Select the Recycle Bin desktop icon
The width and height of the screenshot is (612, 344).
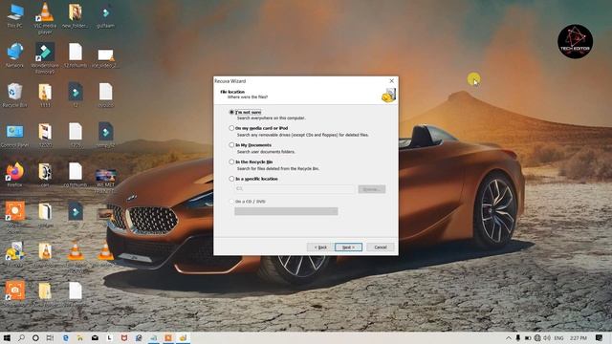click(15, 96)
